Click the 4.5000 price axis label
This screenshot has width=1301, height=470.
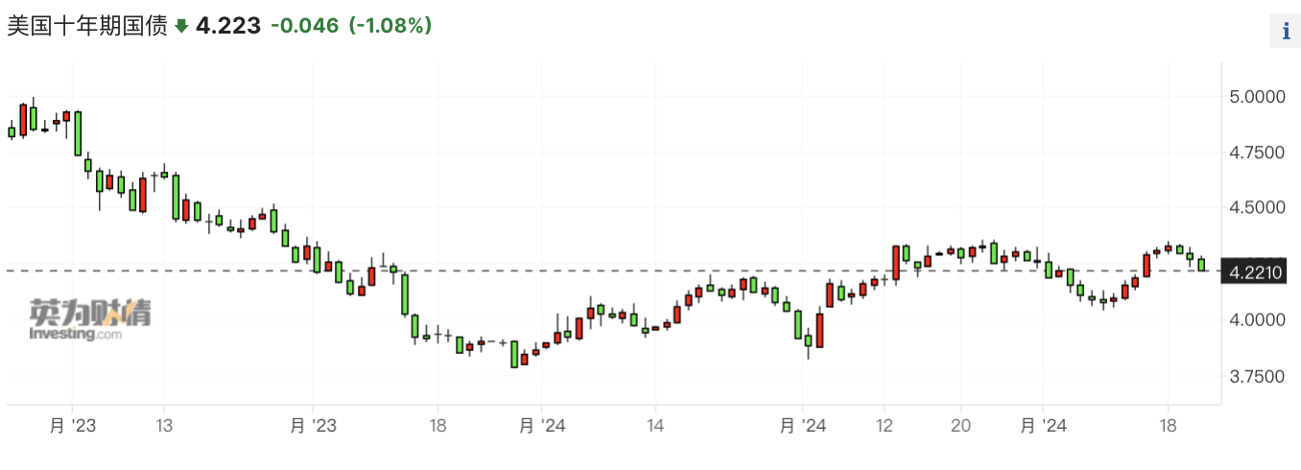1256,208
